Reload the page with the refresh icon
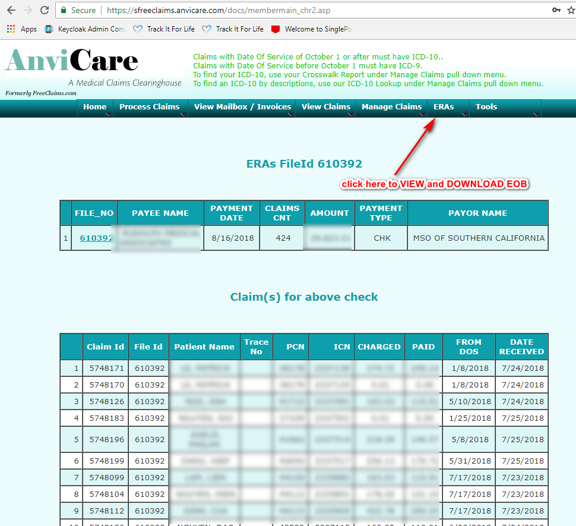This screenshot has width=576, height=526. point(45,10)
